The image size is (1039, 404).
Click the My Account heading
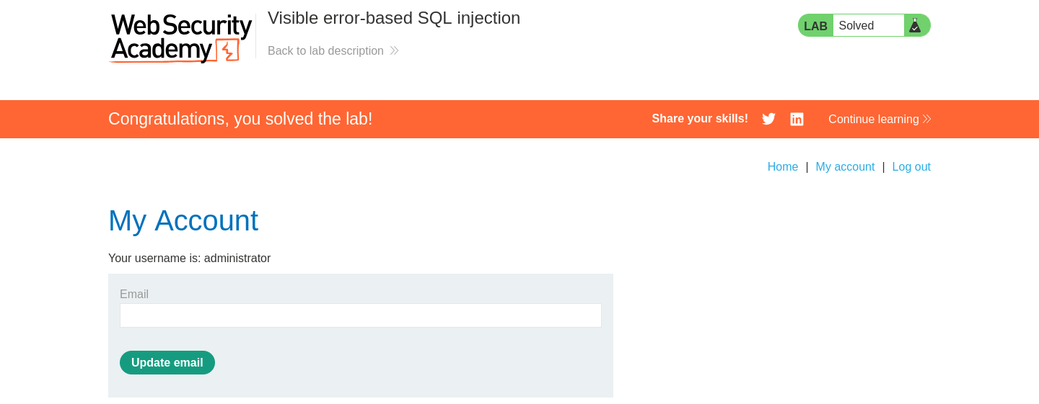click(x=183, y=220)
